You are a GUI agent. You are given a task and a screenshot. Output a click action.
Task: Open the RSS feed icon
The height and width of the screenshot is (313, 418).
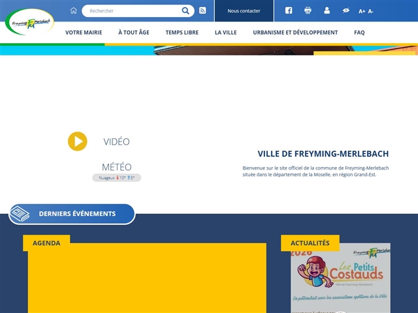(x=202, y=11)
